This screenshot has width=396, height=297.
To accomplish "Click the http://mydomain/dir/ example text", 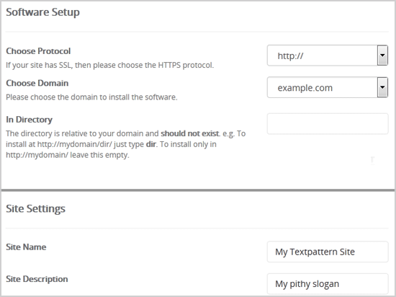I will 74,144.
